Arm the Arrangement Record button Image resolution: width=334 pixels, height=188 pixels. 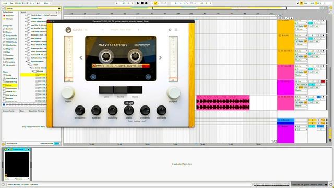pos(146,3)
